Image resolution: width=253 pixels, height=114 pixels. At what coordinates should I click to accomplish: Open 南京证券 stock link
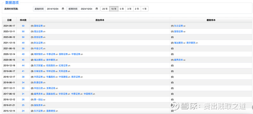pyautogui.click(x=76, y=77)
